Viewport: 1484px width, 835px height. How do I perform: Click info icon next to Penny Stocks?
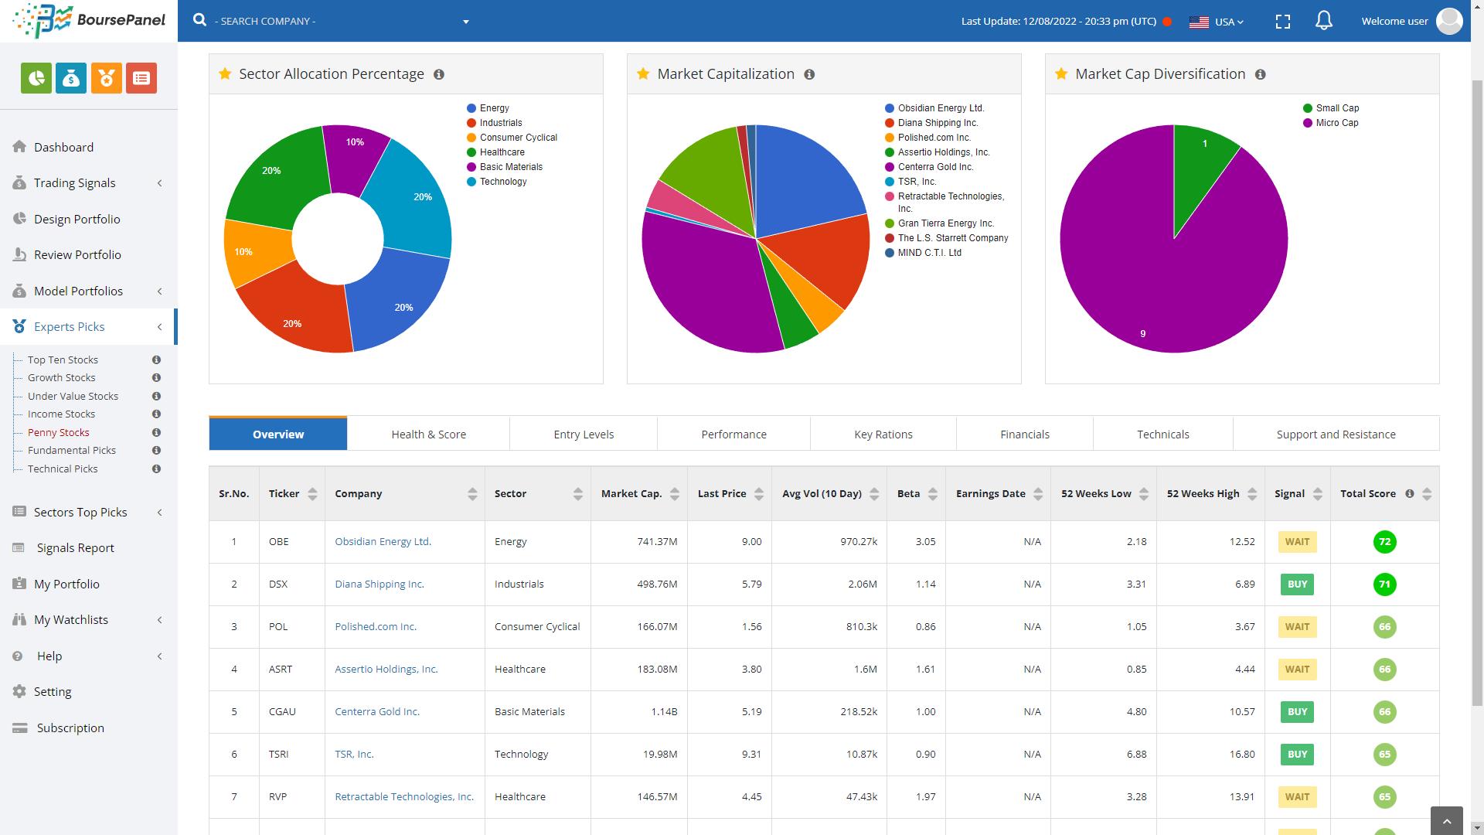coord(156,432)
